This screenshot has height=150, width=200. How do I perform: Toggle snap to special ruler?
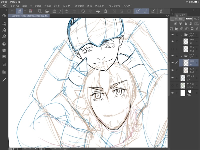click(145, 11)
